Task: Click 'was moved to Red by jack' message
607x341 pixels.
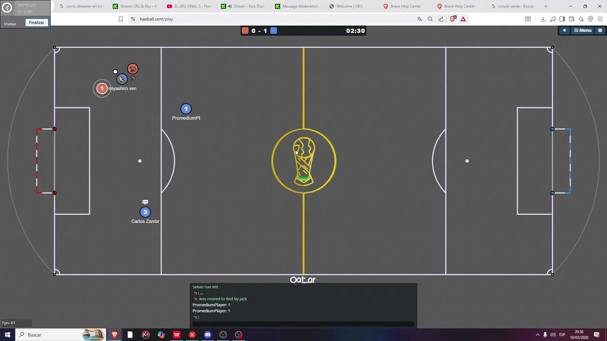Action: 222,299
